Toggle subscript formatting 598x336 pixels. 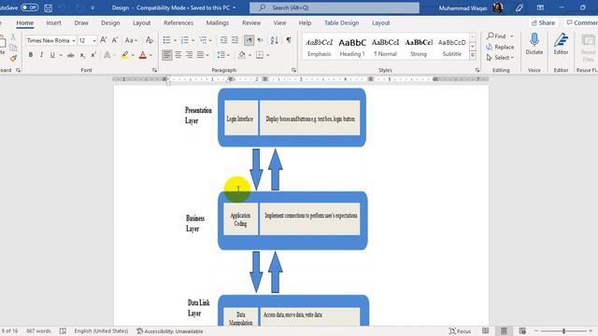point(82,55)
